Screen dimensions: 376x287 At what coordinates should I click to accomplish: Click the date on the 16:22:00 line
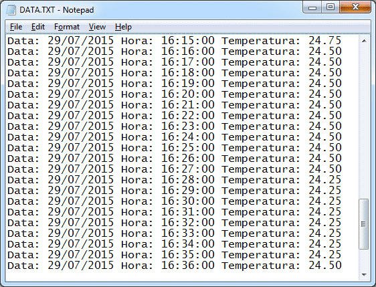pos(80,116)
